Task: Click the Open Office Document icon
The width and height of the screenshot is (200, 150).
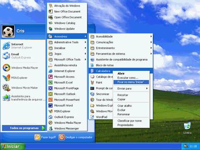Action: (50, 17)
